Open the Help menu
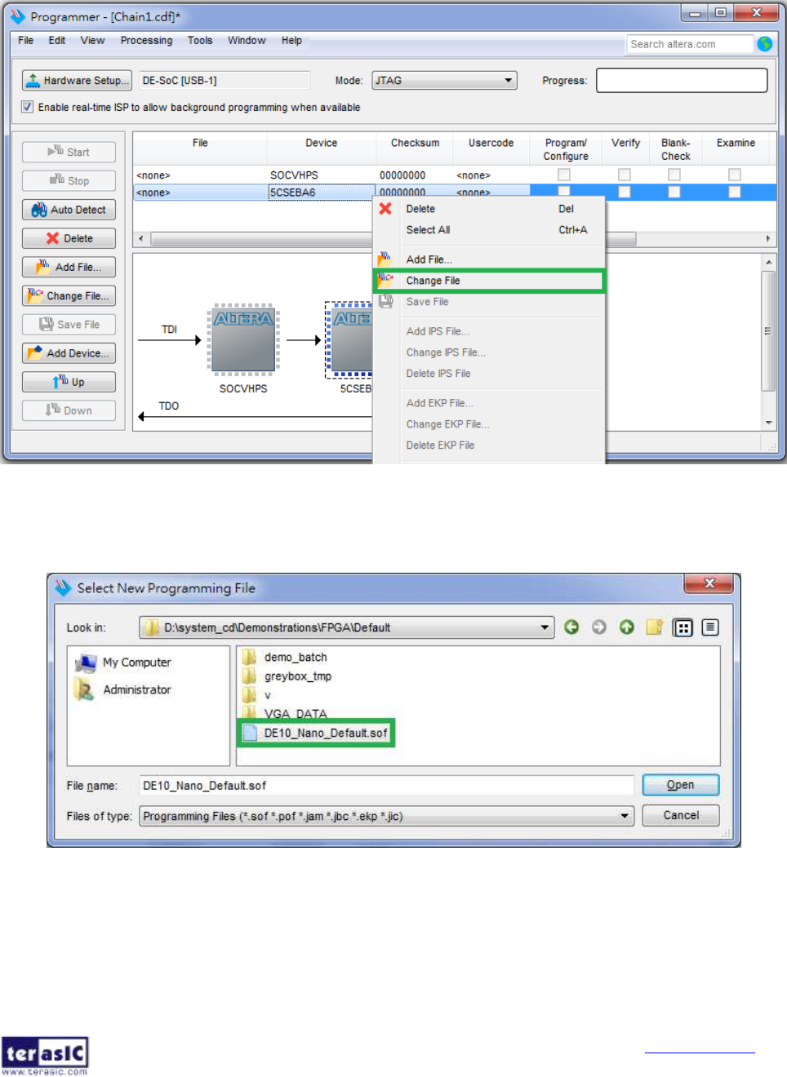This screenshot has height=1077, width=787. tap(291, 40)
